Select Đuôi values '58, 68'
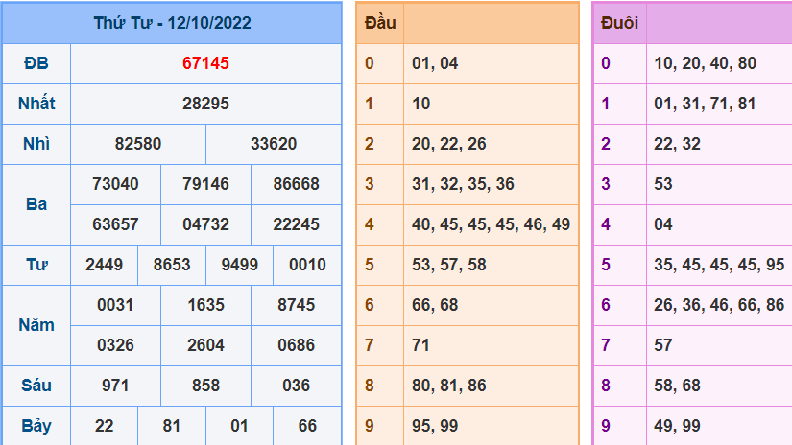Screen dimensions: 792x445 tap(678, 386)
